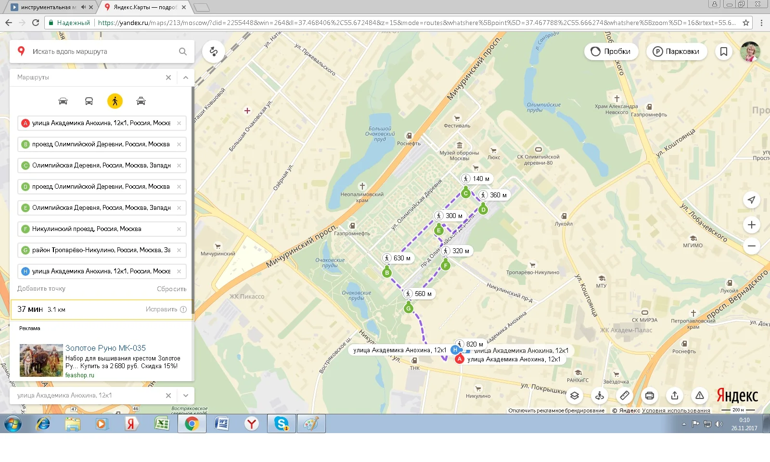Image resolution: width=770 pixels, height=462 pixels.
Task: Remove waypoint B проезд Олимпийской Деревни
Action: click(x=179, y=144)
